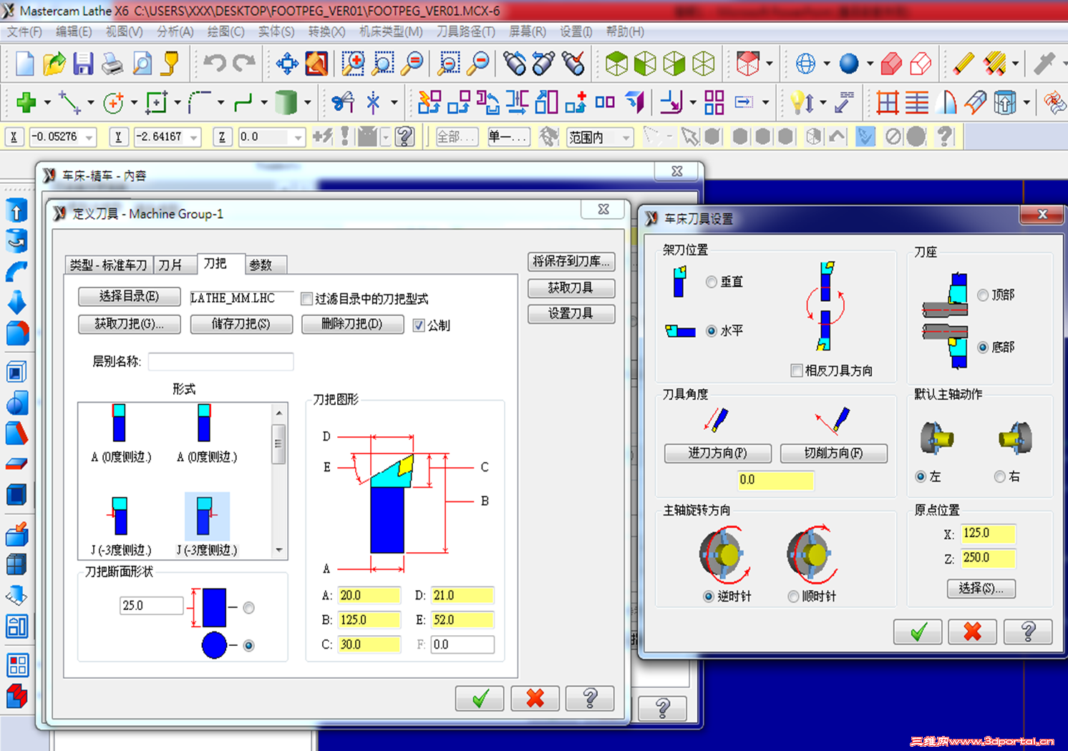This screenshot has width=1068, height=751.
Task: Click the Redo arrow icon
Action: point(244,64)
